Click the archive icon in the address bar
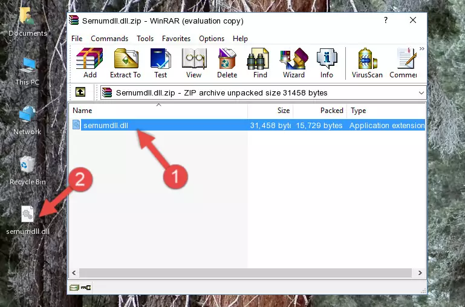This screenshot has height=307, width=465. (107, 92)
